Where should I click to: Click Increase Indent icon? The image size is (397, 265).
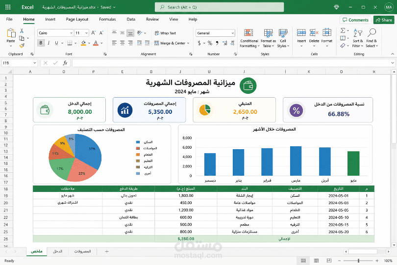[x=148, y=43]
